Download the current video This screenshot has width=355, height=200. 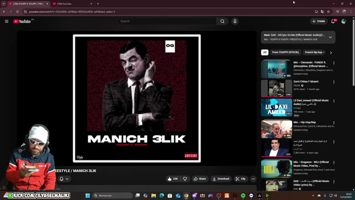221,179
